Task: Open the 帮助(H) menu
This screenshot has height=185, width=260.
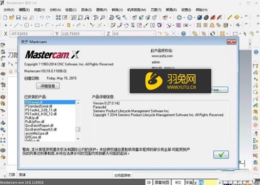Action: tap(201, 10)
